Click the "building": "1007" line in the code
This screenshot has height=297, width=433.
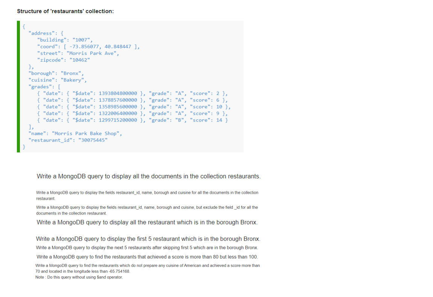(65, 40)
